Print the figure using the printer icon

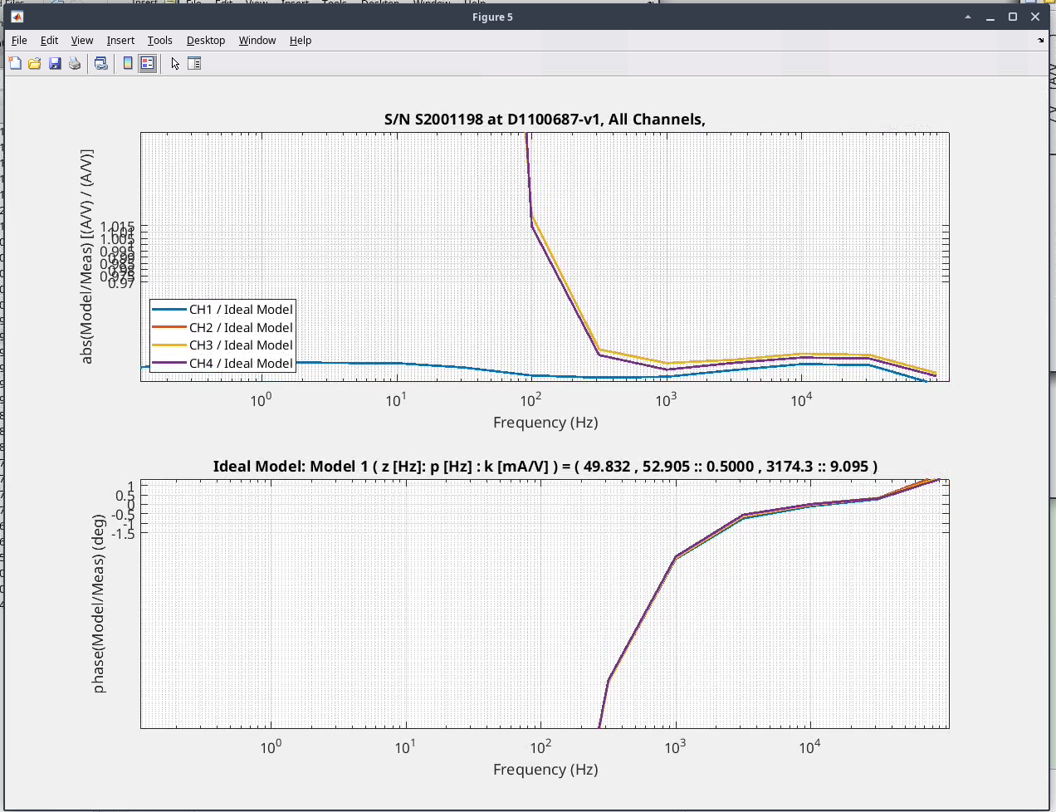(75, 63)
